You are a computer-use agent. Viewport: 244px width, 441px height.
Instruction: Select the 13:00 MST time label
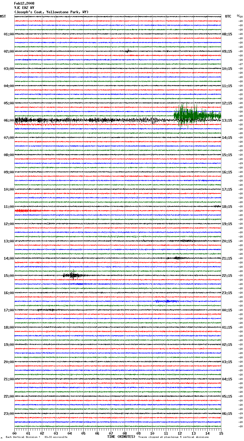[9, 241]
